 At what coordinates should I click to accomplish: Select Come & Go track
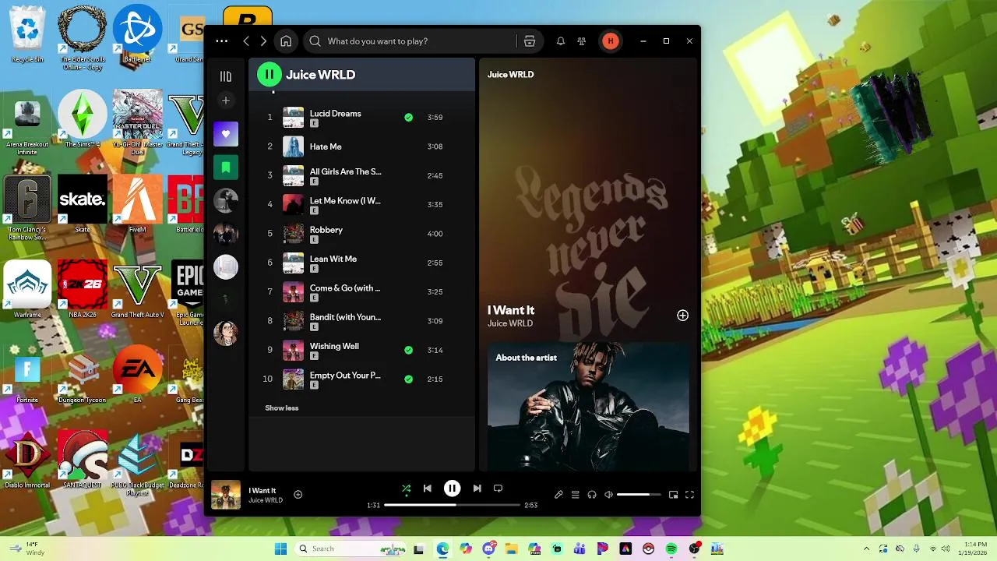click(361, 292)
